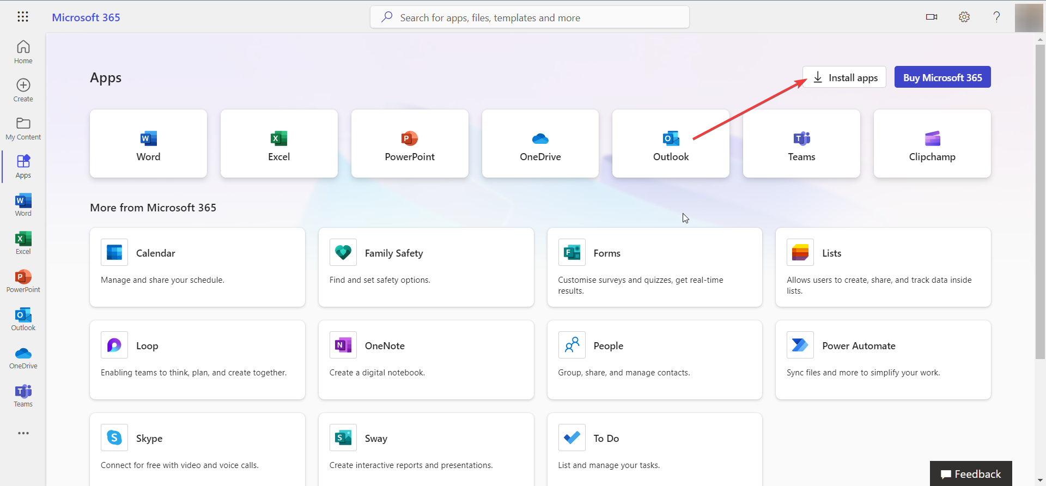Open the Loop card

pos(197,360)
